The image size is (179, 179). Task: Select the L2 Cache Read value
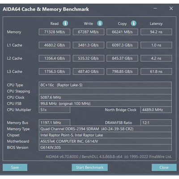click(x=55, y=58)
